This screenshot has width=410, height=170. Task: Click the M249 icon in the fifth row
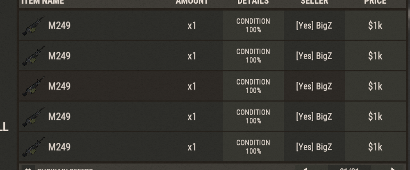(x=34, y=147)
